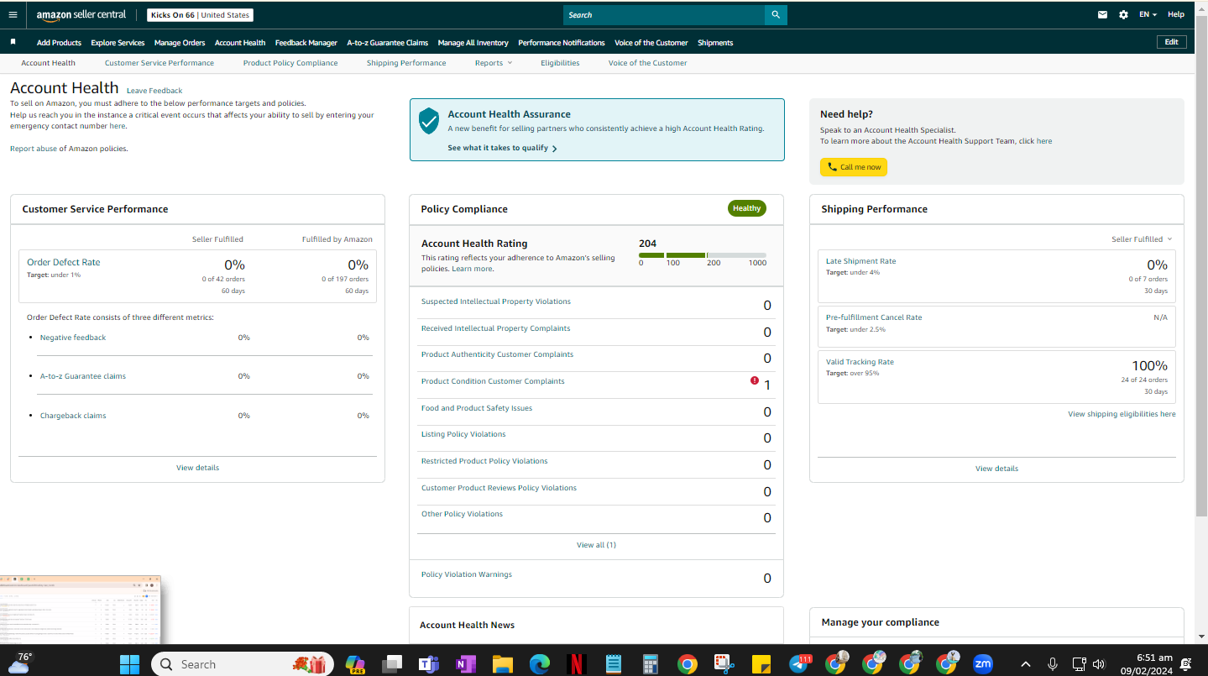Open Zoom from the taskbar

tap(983, 664)
